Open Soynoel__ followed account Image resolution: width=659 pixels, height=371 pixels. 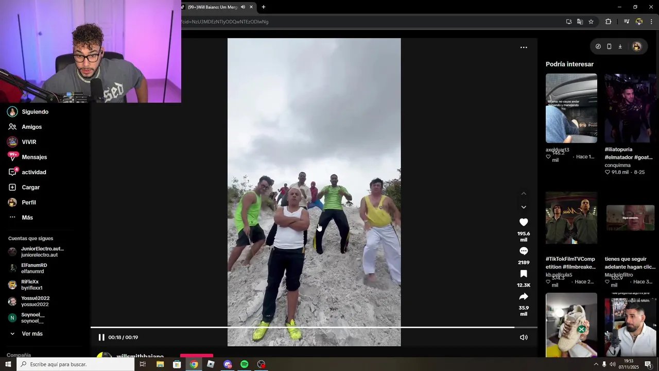[x=27, y=318]
